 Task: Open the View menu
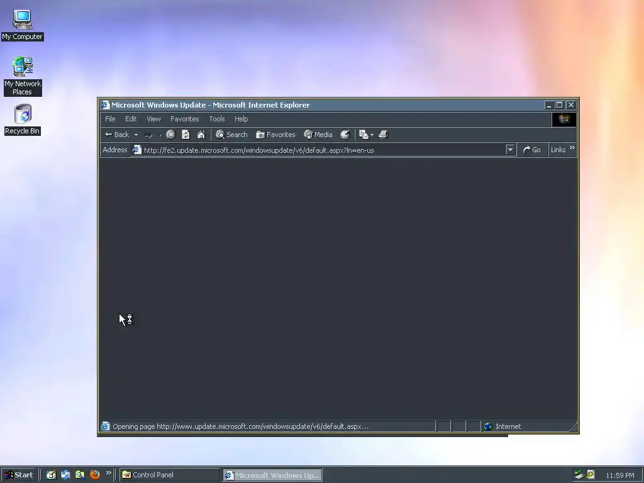click(153, 119)
